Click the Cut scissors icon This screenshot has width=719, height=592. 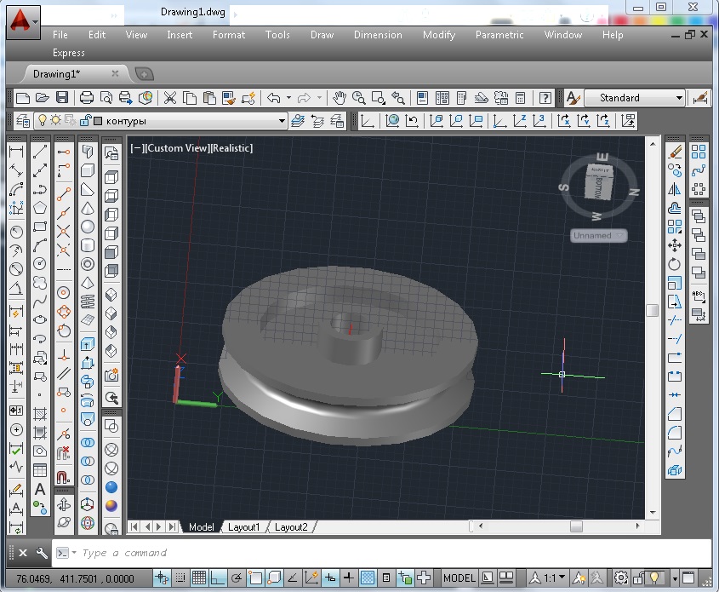point(170,98)
